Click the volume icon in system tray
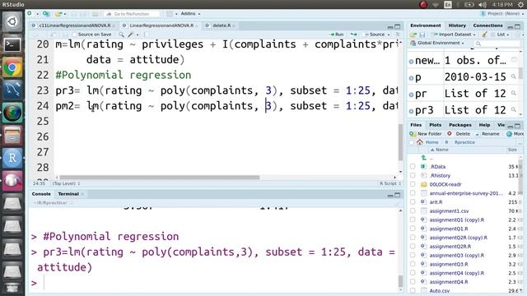The image size is (527, 296). coord(483,4)
